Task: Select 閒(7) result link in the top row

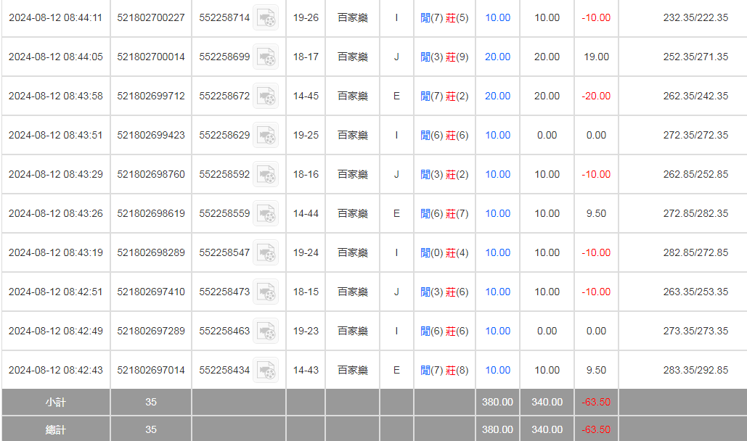Action: click(x=430, y=17)
